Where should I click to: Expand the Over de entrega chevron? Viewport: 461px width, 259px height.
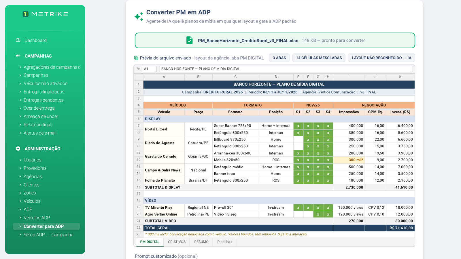(x=20, y=108)
